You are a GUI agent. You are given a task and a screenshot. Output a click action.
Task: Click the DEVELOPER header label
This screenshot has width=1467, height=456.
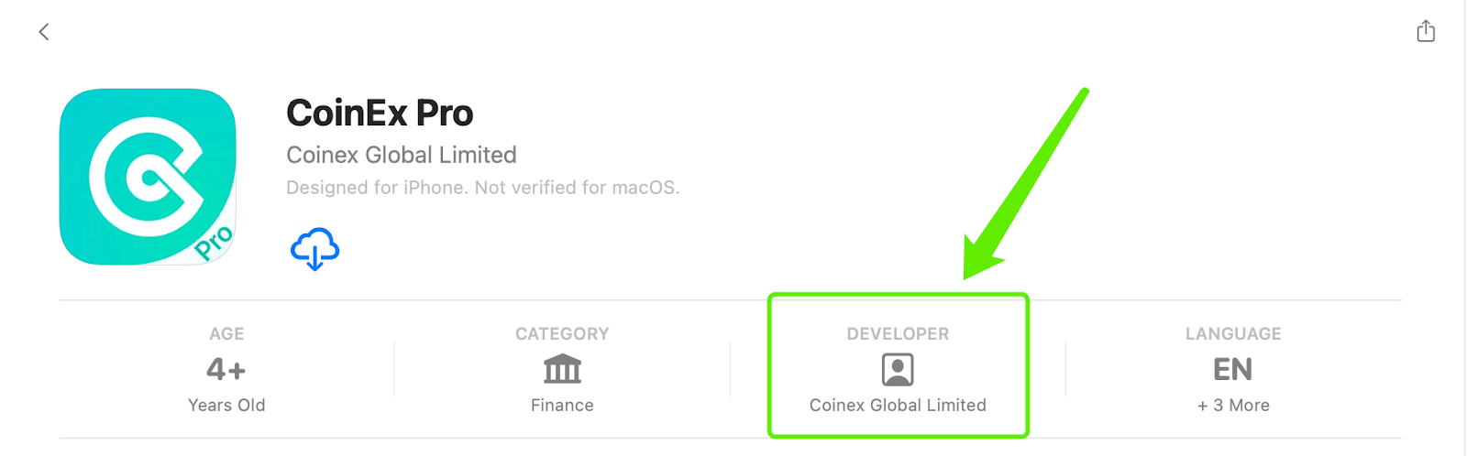coord(898,334)
